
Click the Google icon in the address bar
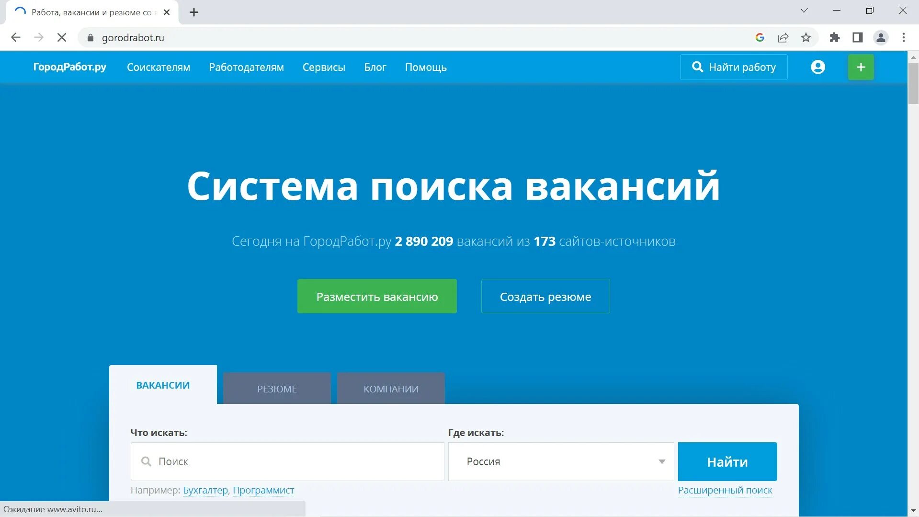pyautogui.click(x=760, y=37)
